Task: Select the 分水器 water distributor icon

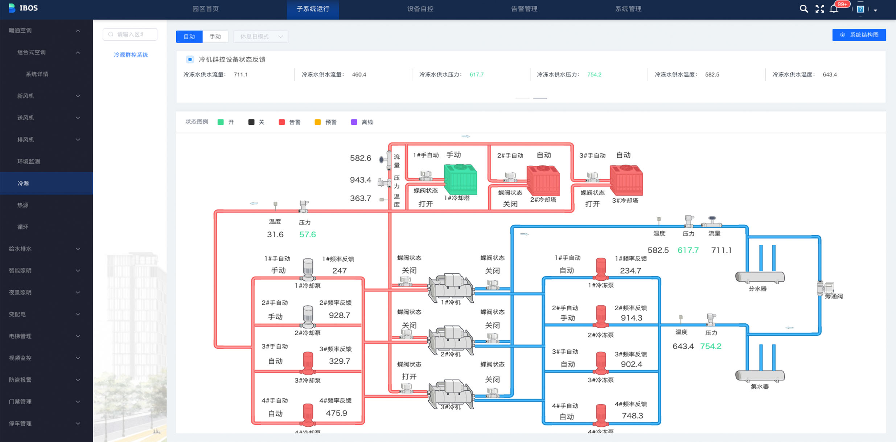Action: [x=760, y=277]
